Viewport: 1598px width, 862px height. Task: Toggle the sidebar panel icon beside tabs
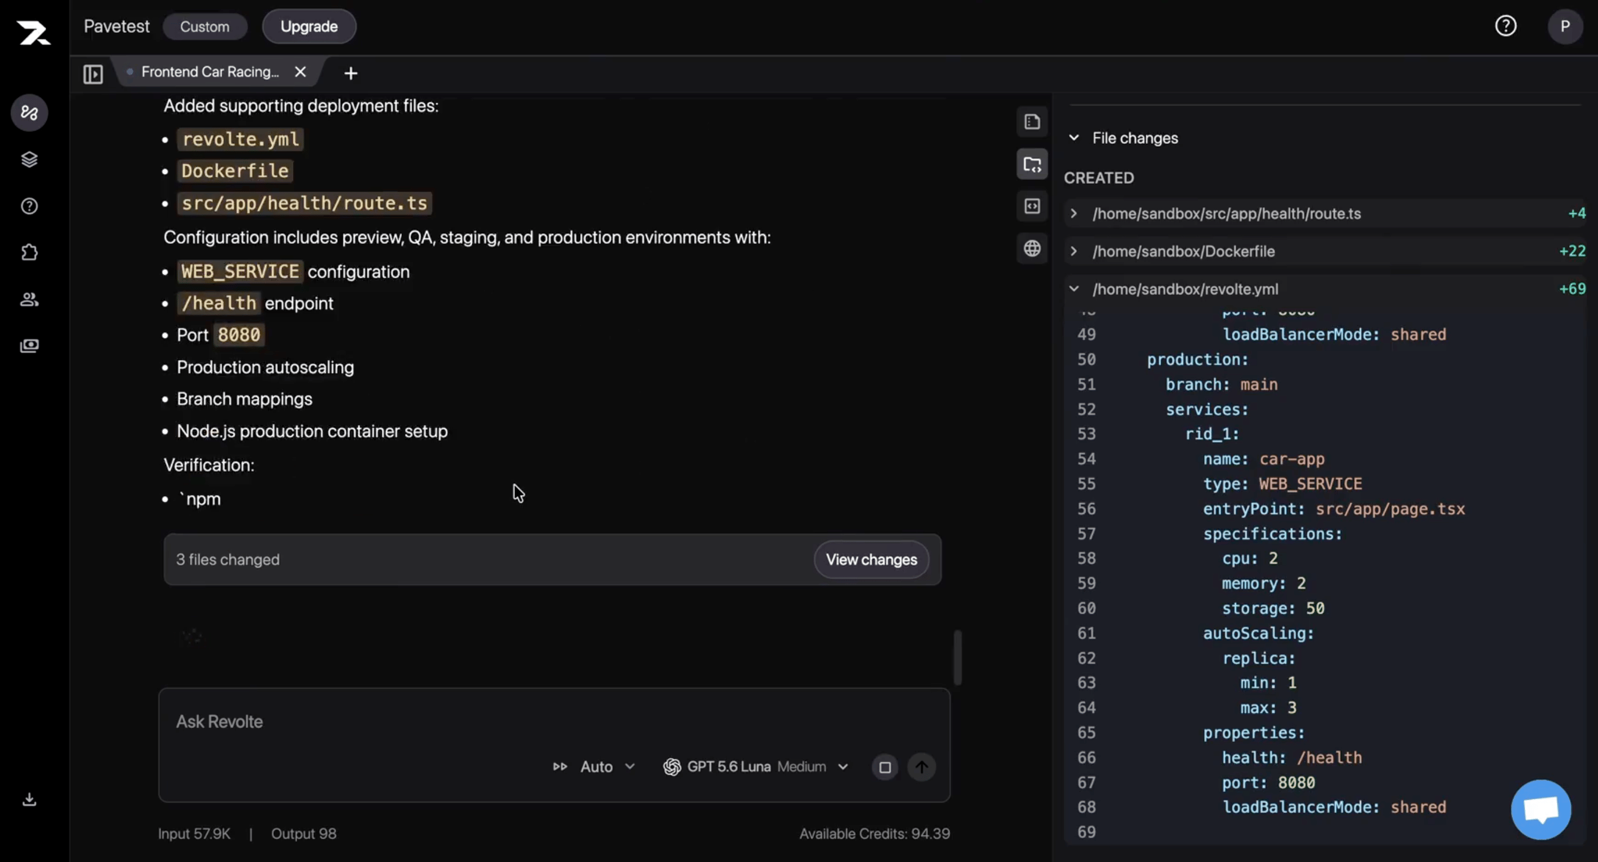click(x=93, y=74)
